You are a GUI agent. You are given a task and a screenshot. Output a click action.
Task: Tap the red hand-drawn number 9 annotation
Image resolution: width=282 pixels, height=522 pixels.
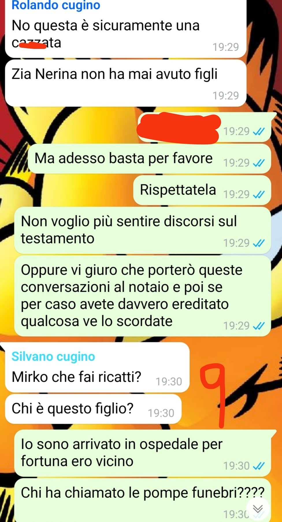(x=214, y=395)
